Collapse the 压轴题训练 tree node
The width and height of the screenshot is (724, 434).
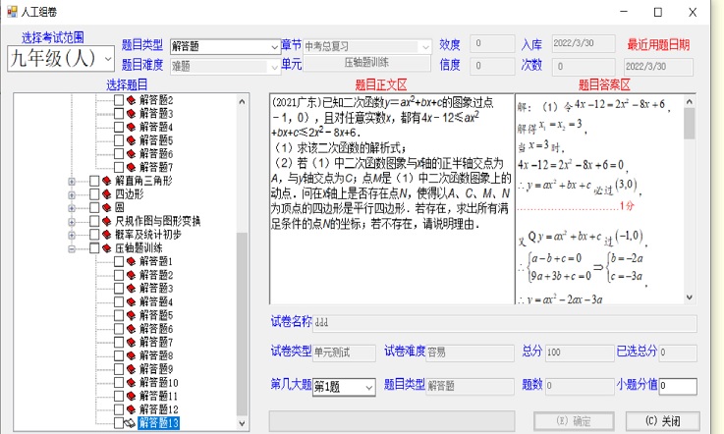(x=72, y=248)
